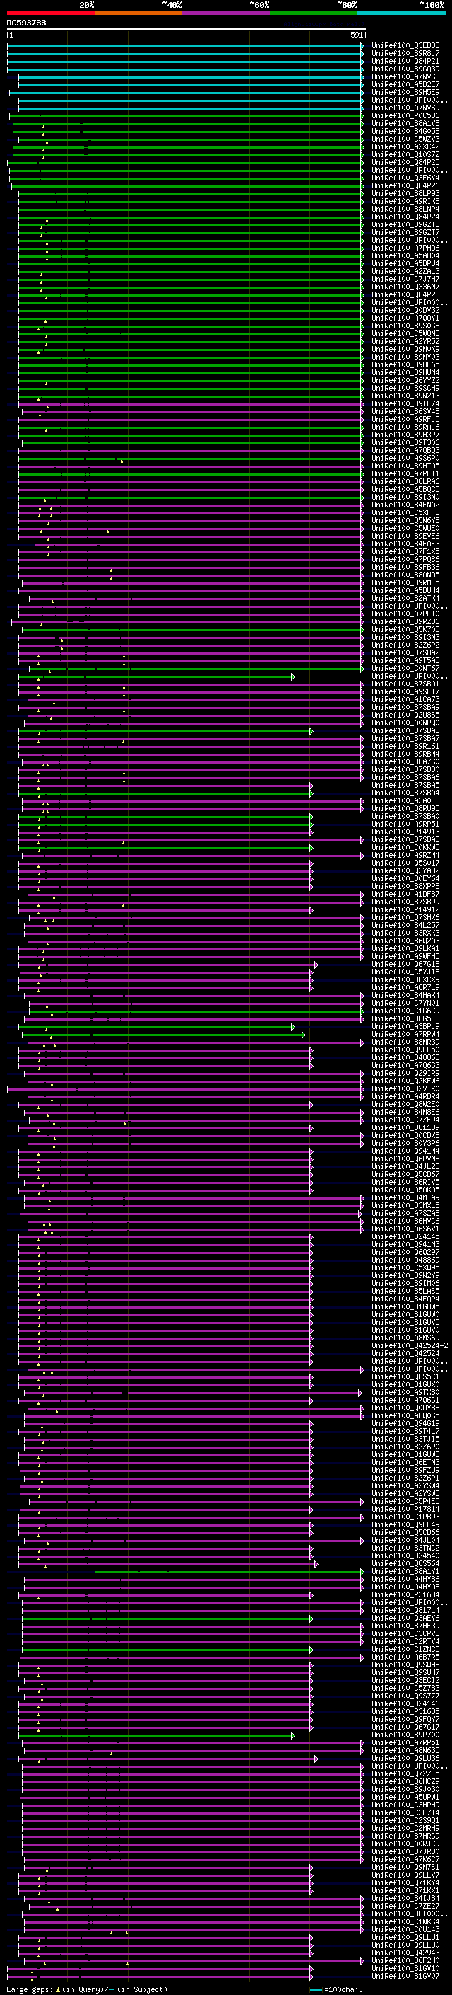Select the UniRef100_Q9LU36 label
This screenshot has width=452, height=1995.
click(x=405, y=1759)
